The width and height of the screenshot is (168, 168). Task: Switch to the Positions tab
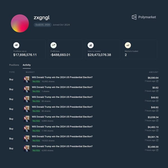tap(14, 65)
